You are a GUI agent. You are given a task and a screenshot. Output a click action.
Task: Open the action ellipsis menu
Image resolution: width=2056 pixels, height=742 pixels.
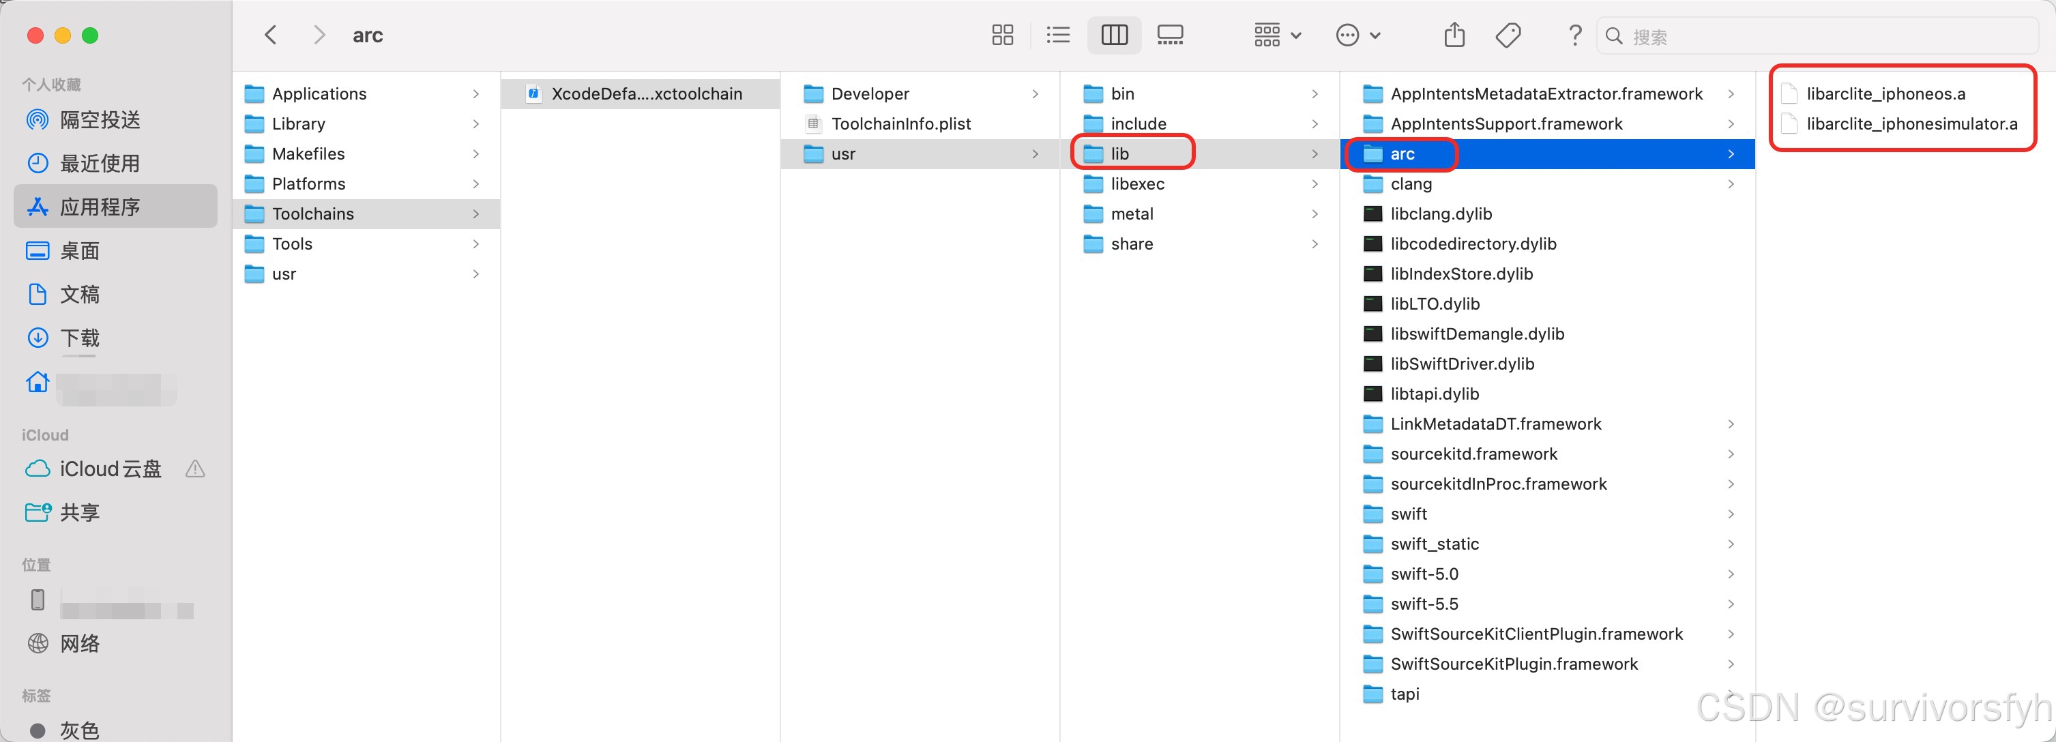[x=1357, y=35]
